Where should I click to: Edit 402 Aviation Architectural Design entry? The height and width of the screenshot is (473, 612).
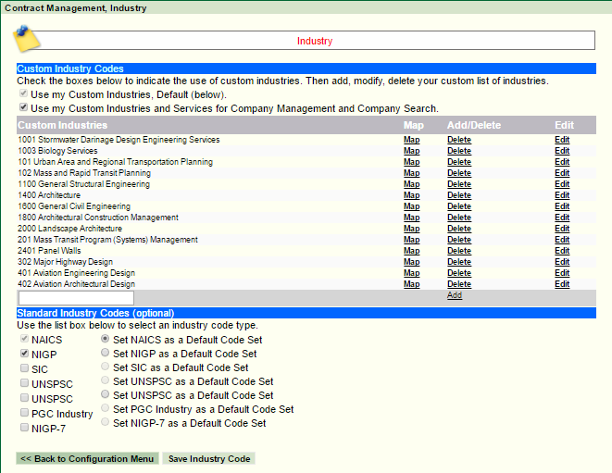tap(562, 284)
